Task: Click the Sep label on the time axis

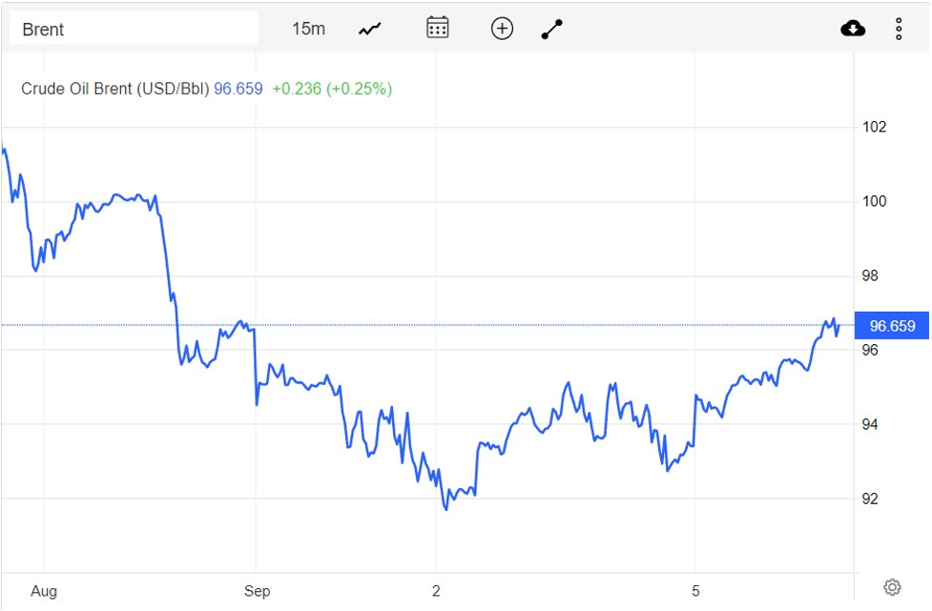Action: [x=257, y=591]
